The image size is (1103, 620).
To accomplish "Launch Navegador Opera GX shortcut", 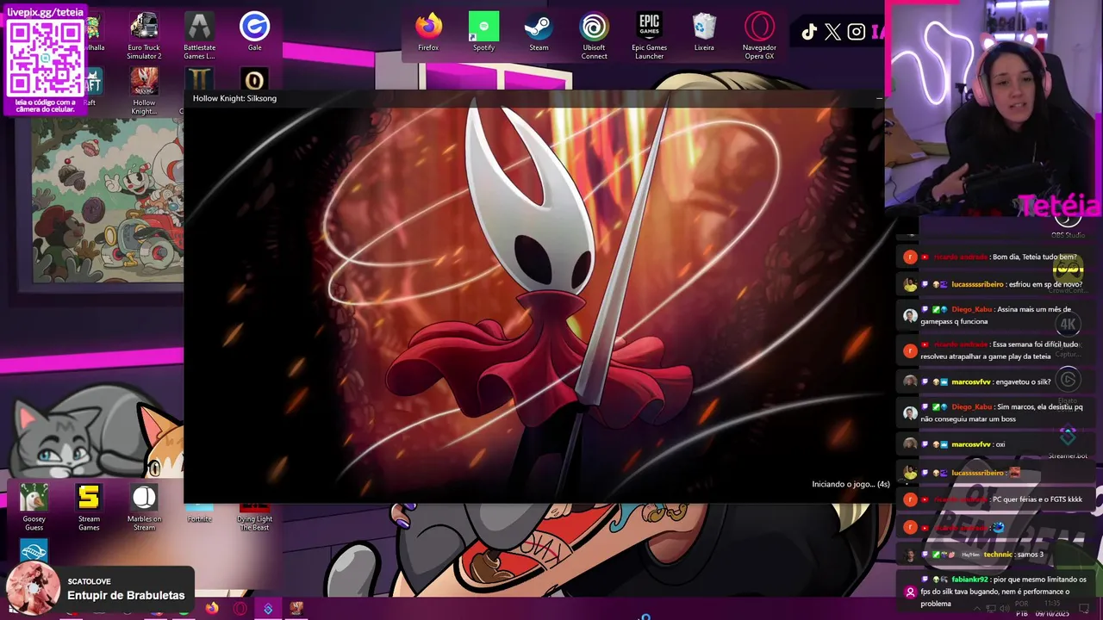I will coord(759,36).
